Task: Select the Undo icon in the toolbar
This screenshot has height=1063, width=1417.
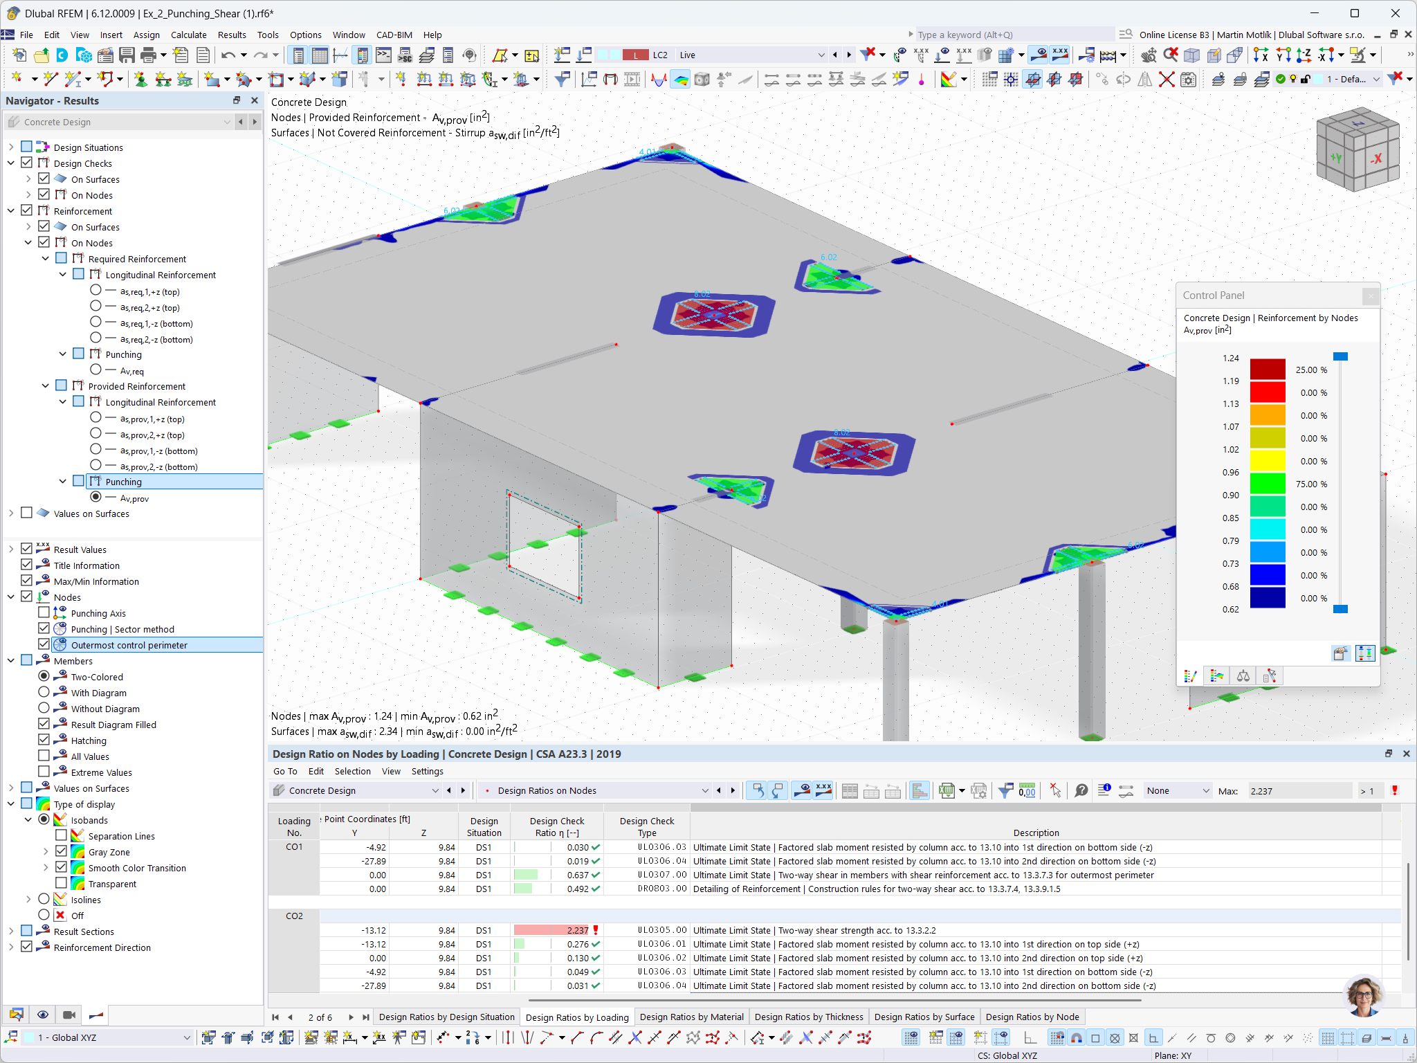Action: tap(228, 55)
